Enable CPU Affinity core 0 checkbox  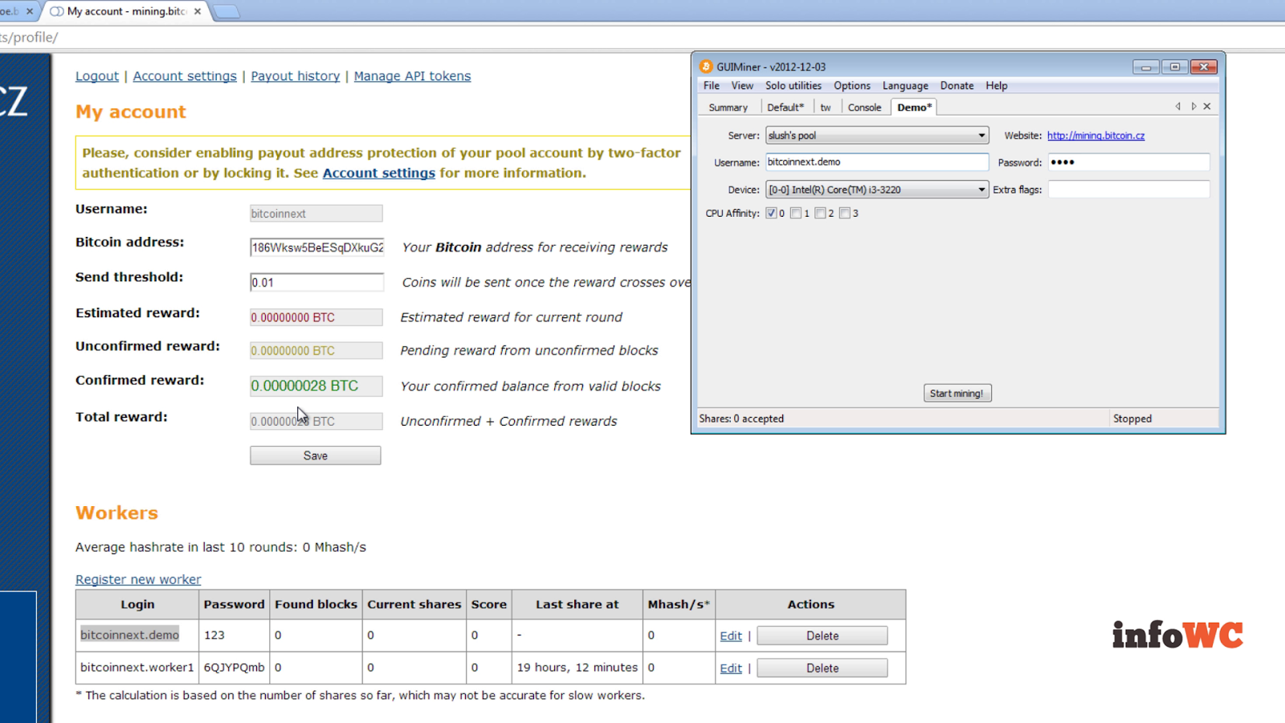coord(771,213)
